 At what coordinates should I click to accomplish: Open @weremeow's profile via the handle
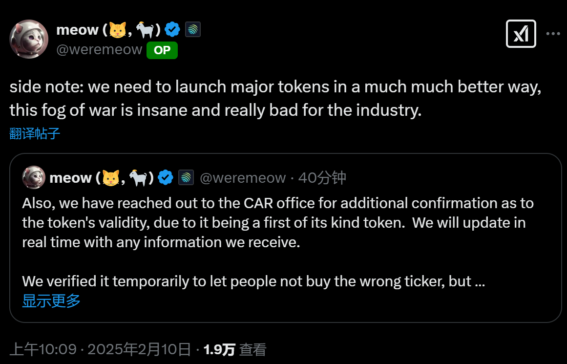point(101,49)
